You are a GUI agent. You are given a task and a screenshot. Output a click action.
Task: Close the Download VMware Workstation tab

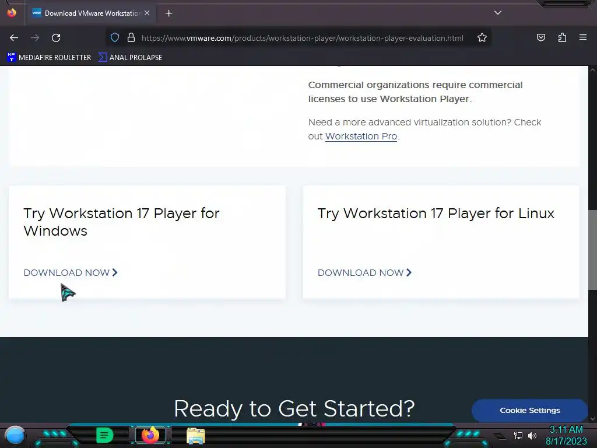tap(147, 13)
